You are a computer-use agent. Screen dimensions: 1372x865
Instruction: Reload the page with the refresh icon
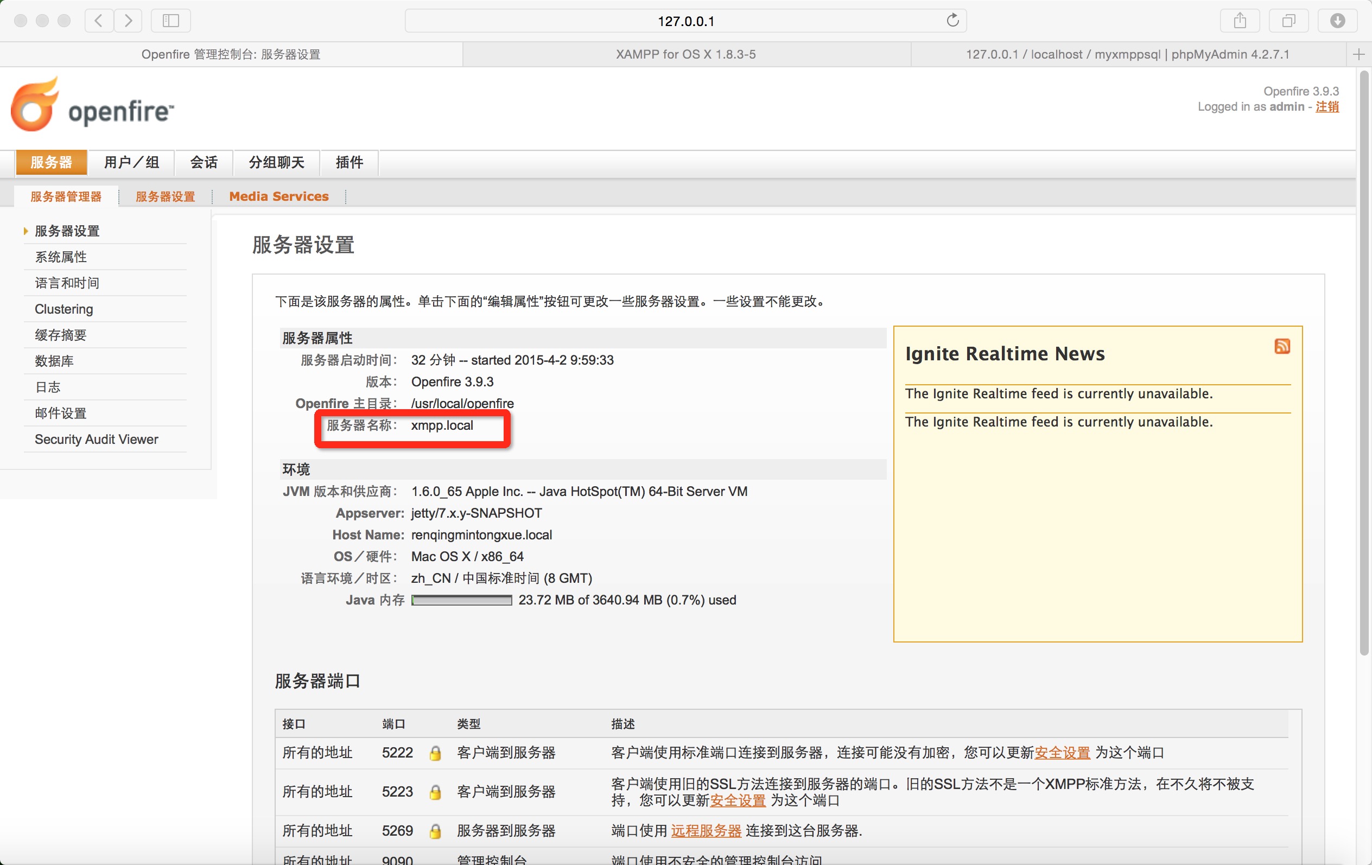tap(952, 21)
